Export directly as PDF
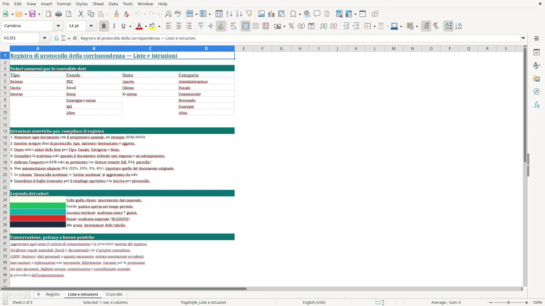 point(49,14)
